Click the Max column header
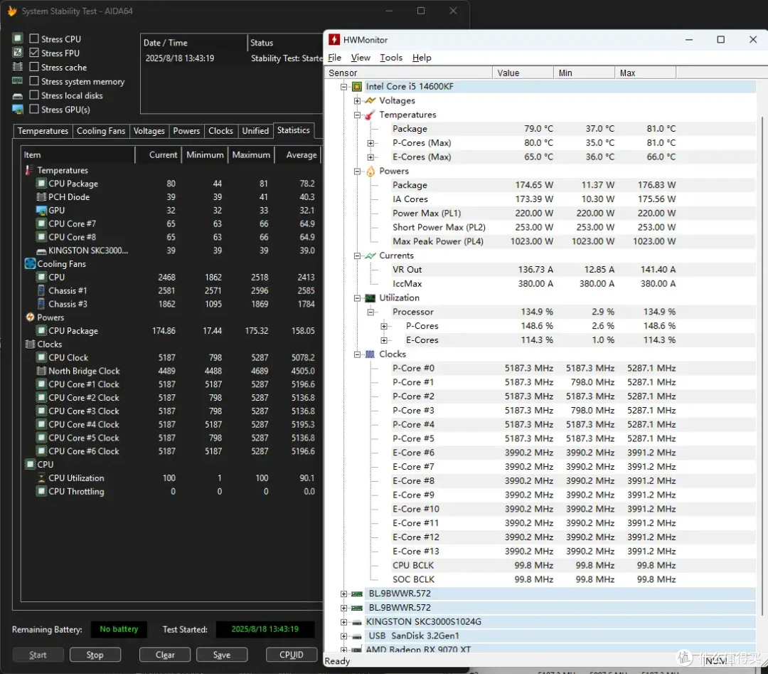Viewport: 768px width, 674px height. coord(645,73)
